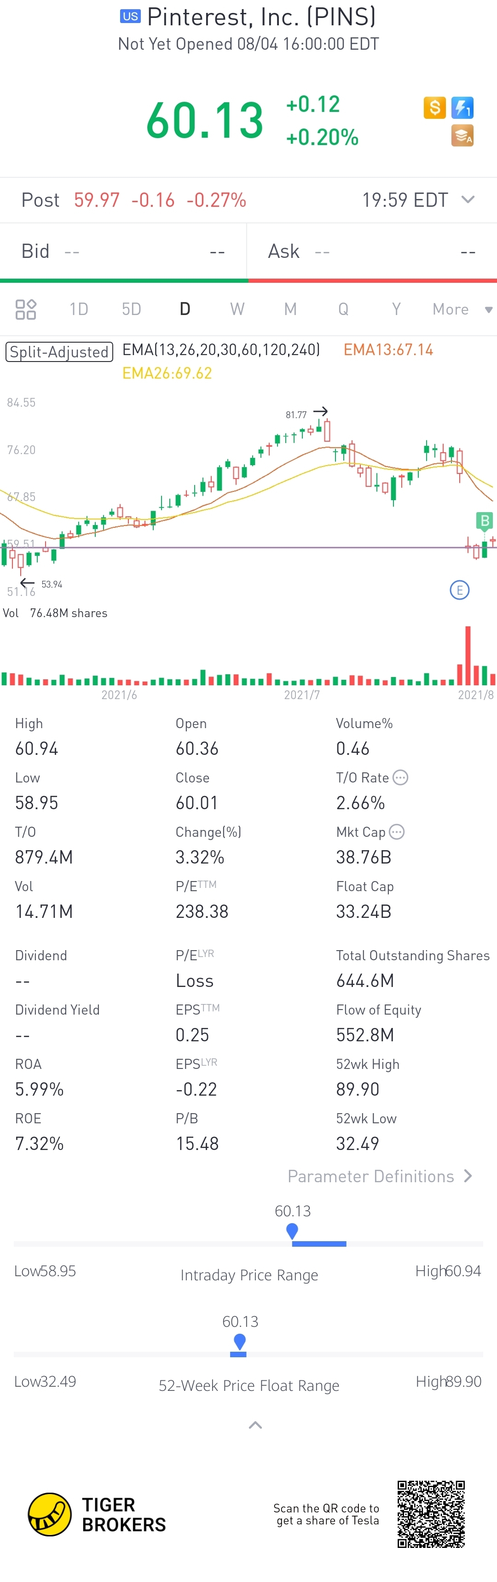The image size is (497, 1582).
Task: Tap the blue lightning bolt icon
Action: [462, 107]
